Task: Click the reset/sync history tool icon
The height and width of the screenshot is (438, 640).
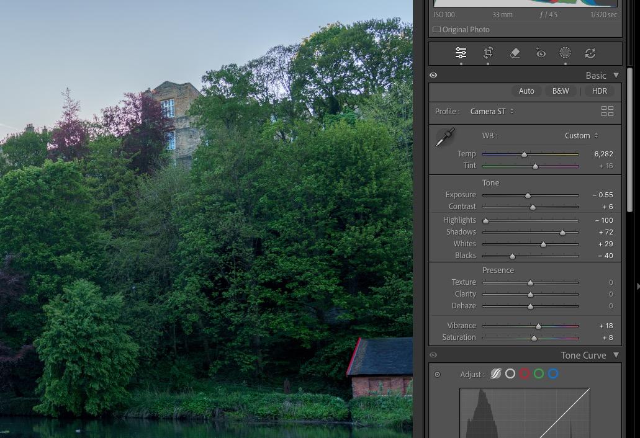Action: 590,53
